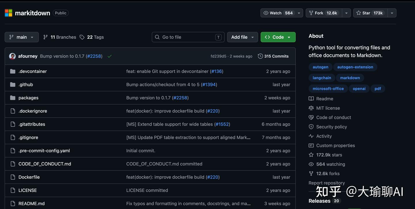This screenshot has width=415, height=209.
Task: Click the branch icon beside 11 Branches
Action: point(46,37)
